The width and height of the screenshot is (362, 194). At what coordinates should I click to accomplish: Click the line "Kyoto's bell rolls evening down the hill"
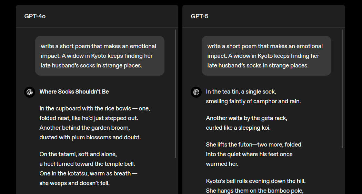[255, 181]
